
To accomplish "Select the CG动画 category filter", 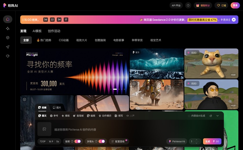I will tap(64, 40).
